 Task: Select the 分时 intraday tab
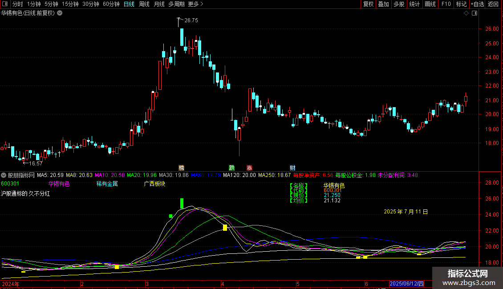click(17, 4)
